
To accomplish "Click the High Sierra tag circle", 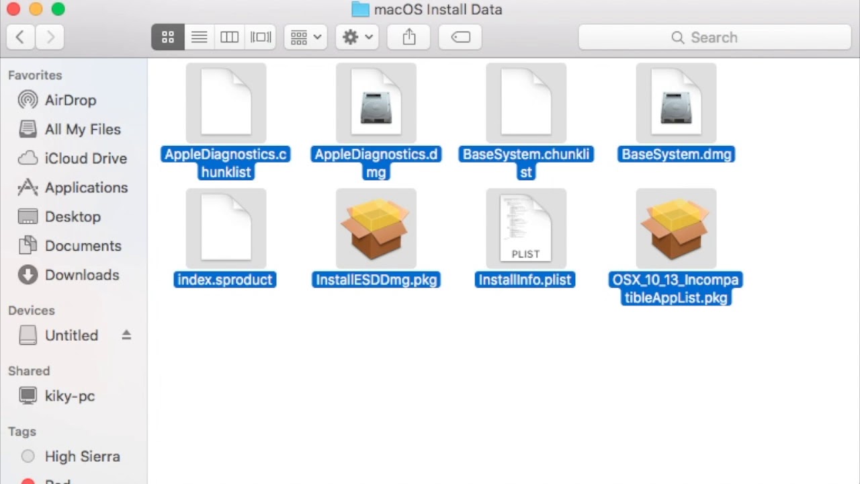I will (x=28, y=456).
